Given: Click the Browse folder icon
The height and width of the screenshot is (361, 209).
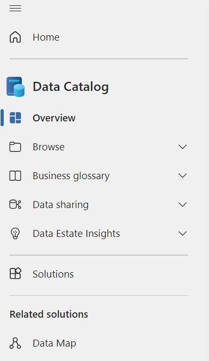Looking at the screenshot, I should click(15, 147).
